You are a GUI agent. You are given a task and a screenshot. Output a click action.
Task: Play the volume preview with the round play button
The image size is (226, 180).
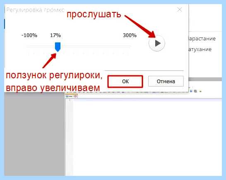point(157,43)
